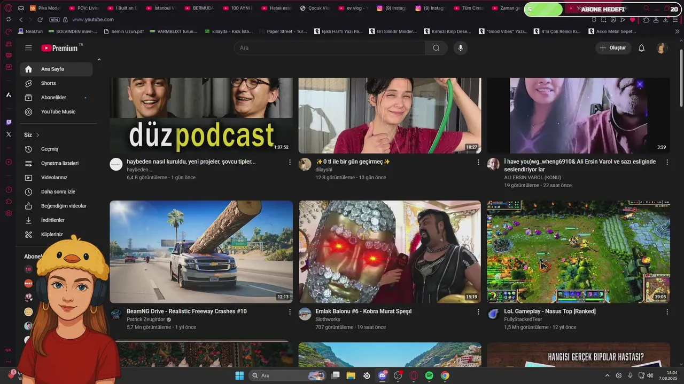The height and width of the screenshot is (384, 684).
Task: Switch to the Pike Mode tab
Action: click(x=45, y=8)
